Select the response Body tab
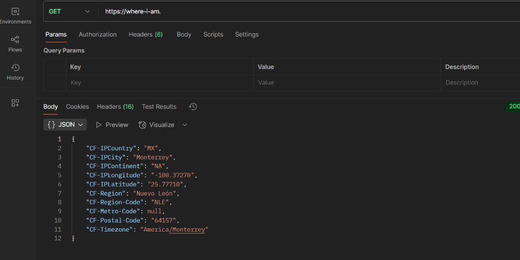The height and width of the screenshot is (260, 520). click(x=51, y=106)
